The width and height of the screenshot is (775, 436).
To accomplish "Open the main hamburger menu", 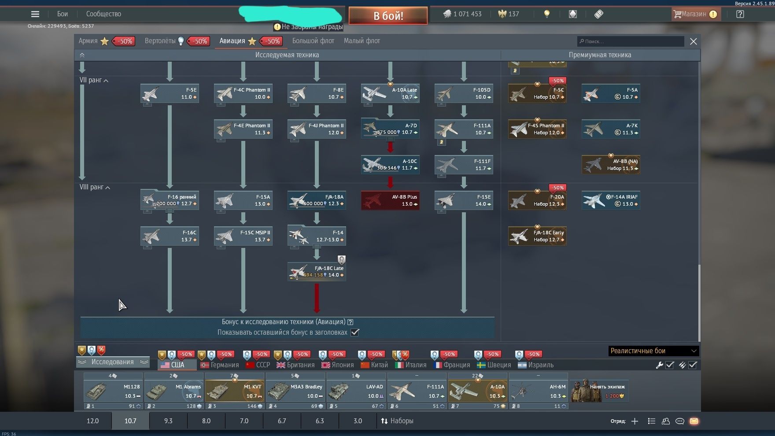I will tap(35, 14).
